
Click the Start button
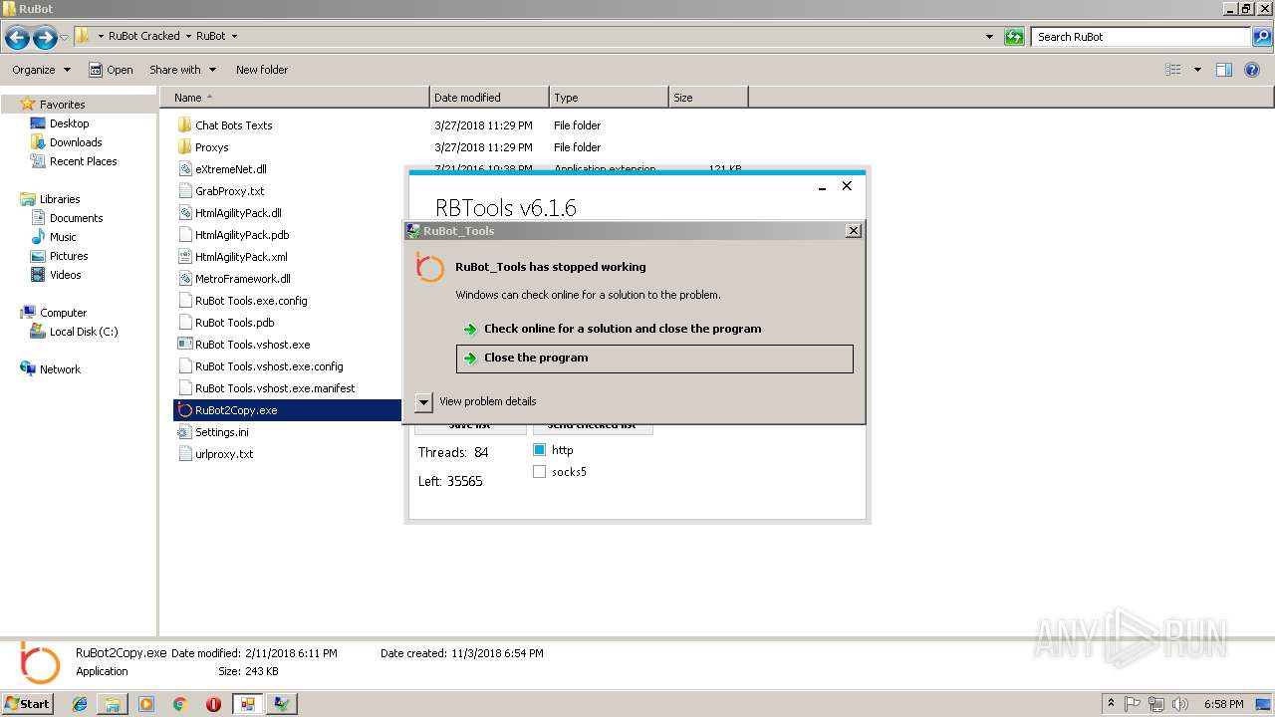coord(27,704)
